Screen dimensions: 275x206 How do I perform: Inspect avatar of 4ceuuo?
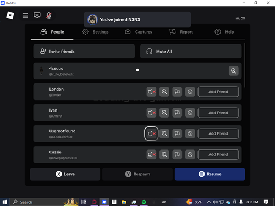[x=234, y=71]
